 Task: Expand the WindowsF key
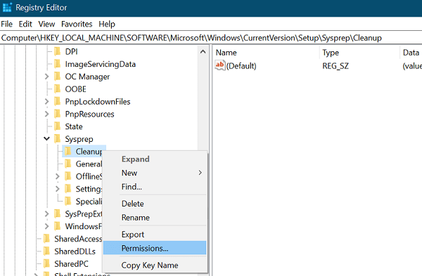[47, 226]
